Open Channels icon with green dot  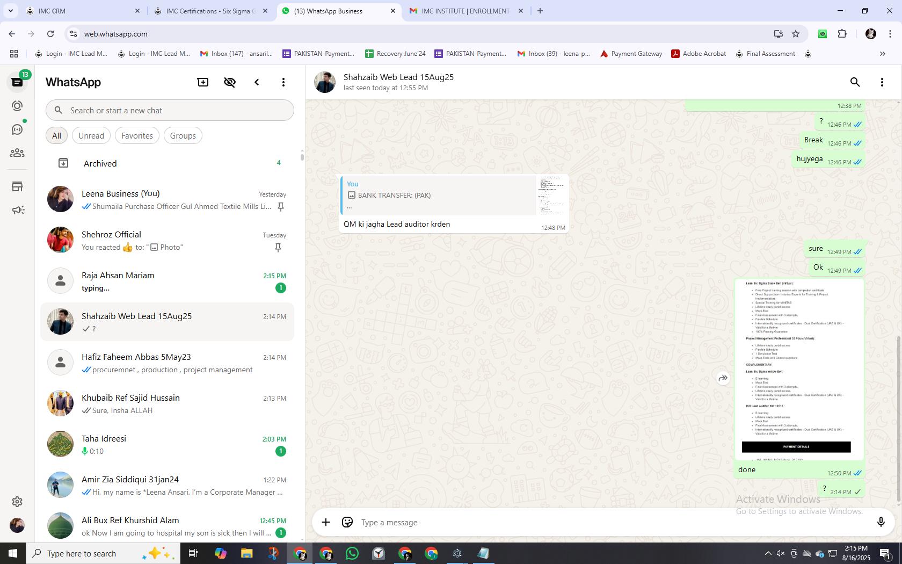17,129
